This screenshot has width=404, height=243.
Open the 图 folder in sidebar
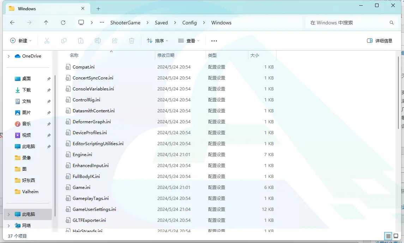click(24, 169)
